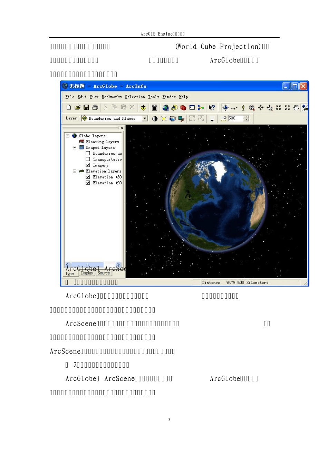Click the table of contents right scroll arrow
The height and width of the screenshot is (464, 328).
click(118, 265)
